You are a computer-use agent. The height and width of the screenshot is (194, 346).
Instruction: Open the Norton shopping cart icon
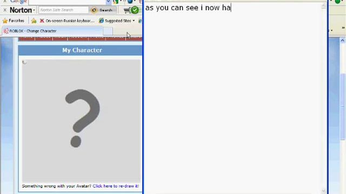(x=127, y=10)
